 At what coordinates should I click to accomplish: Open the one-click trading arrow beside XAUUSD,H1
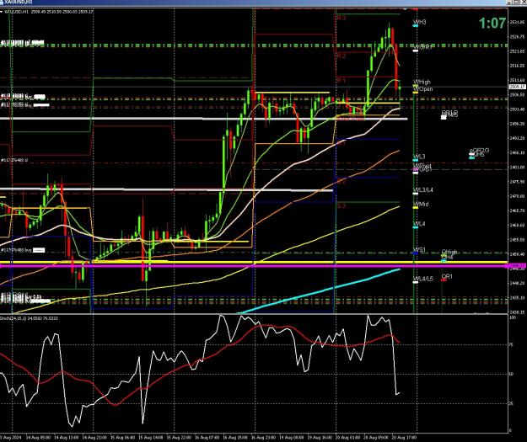pos(2,12)
